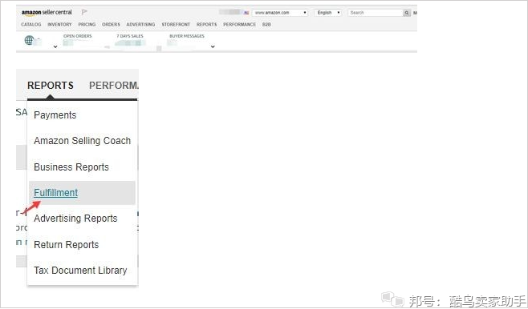Open Tax Document Library entry

click(x=80, y=271)
